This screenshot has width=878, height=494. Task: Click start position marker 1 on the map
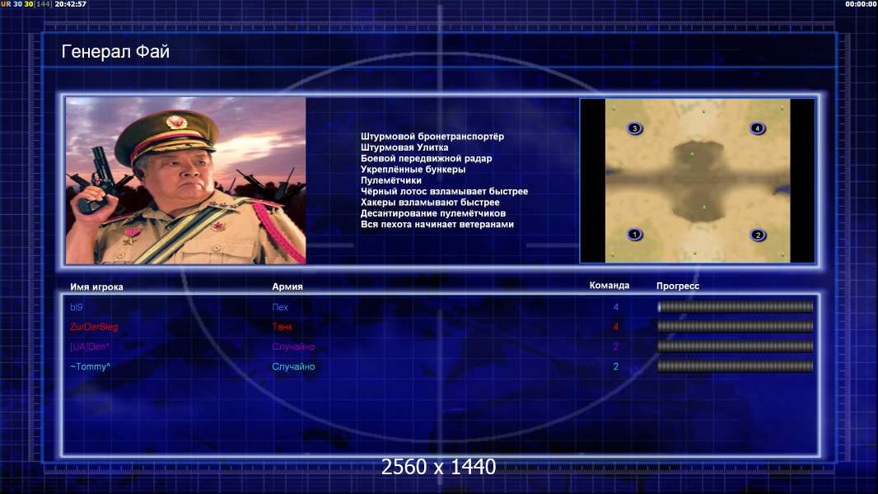(x=634, y=235)
